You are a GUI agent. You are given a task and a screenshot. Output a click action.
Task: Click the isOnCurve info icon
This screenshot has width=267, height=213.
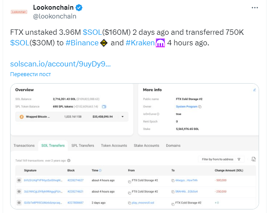(158, 114)
